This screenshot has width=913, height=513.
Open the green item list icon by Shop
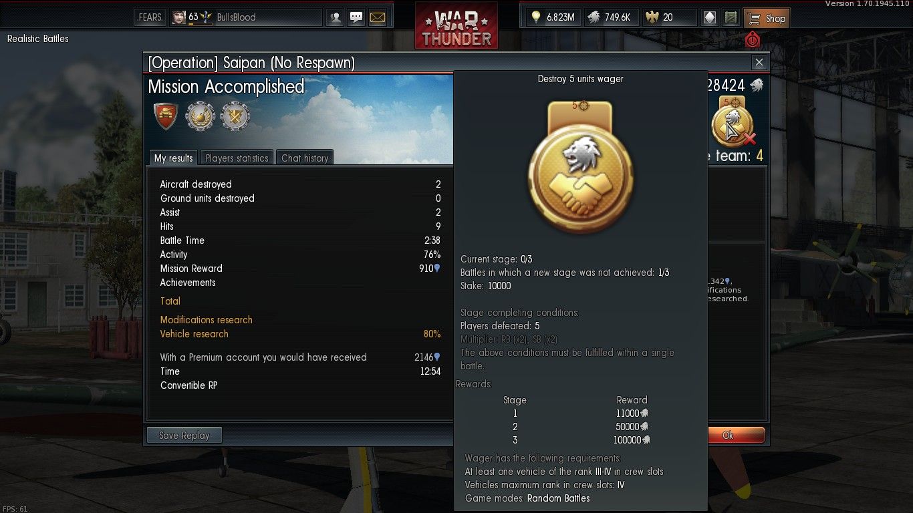pos(731,17)
